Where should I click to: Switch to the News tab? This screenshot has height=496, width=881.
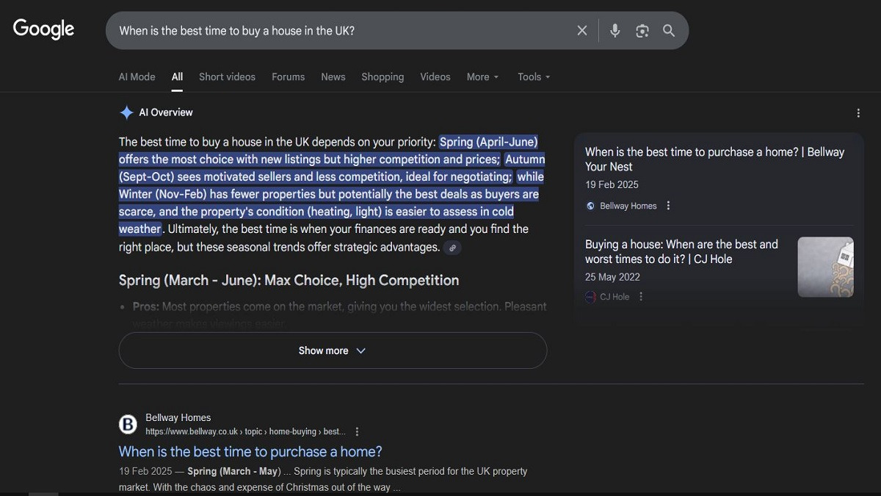pos(333,76)
